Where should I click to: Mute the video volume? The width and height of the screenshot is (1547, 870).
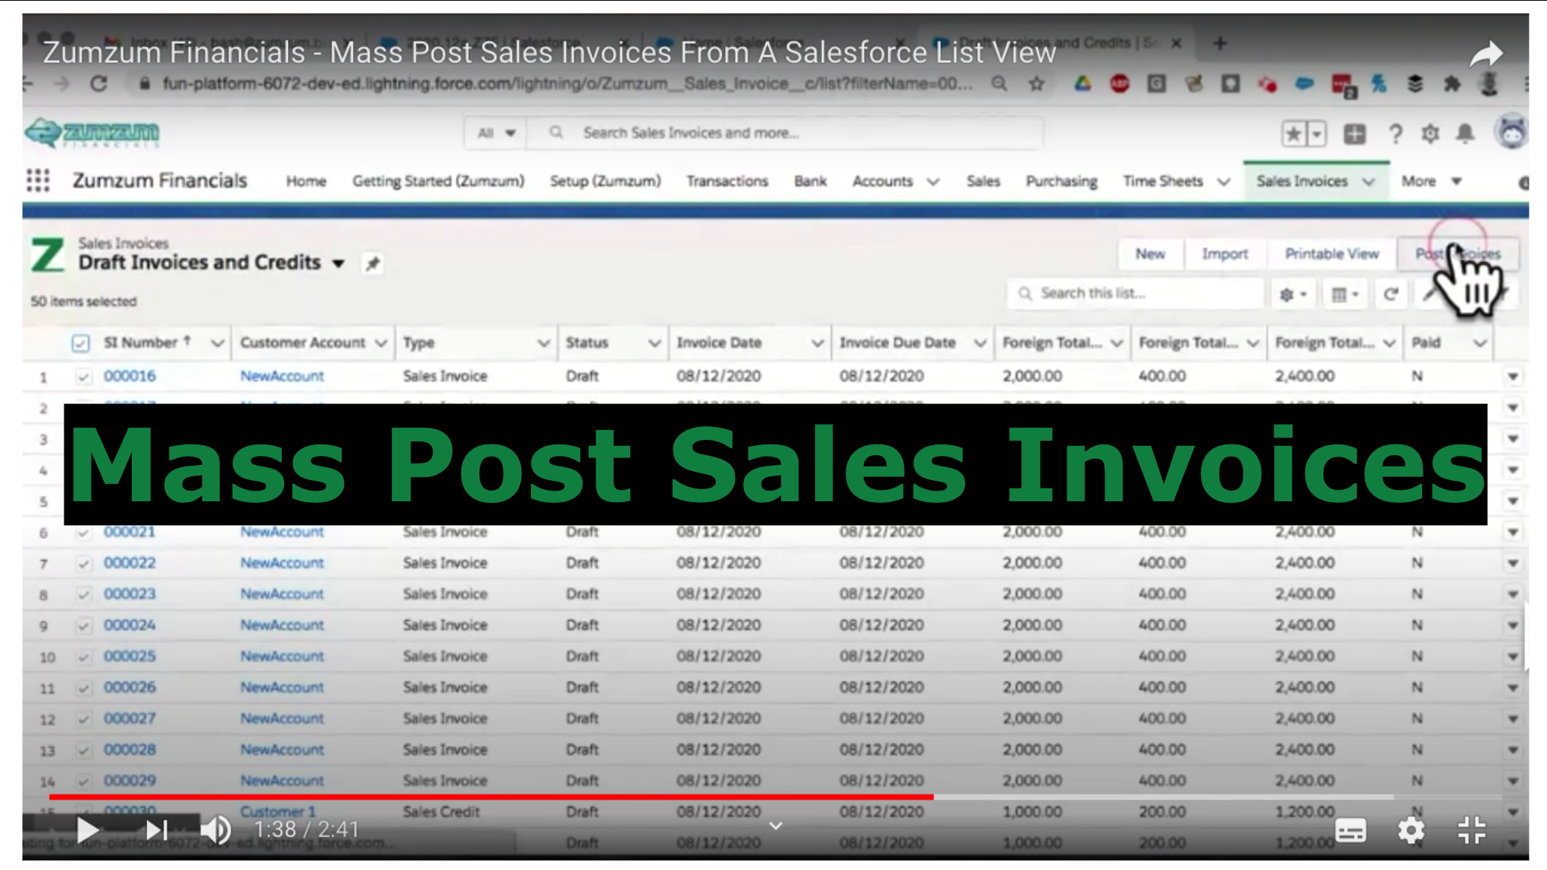tap(215, 830)
